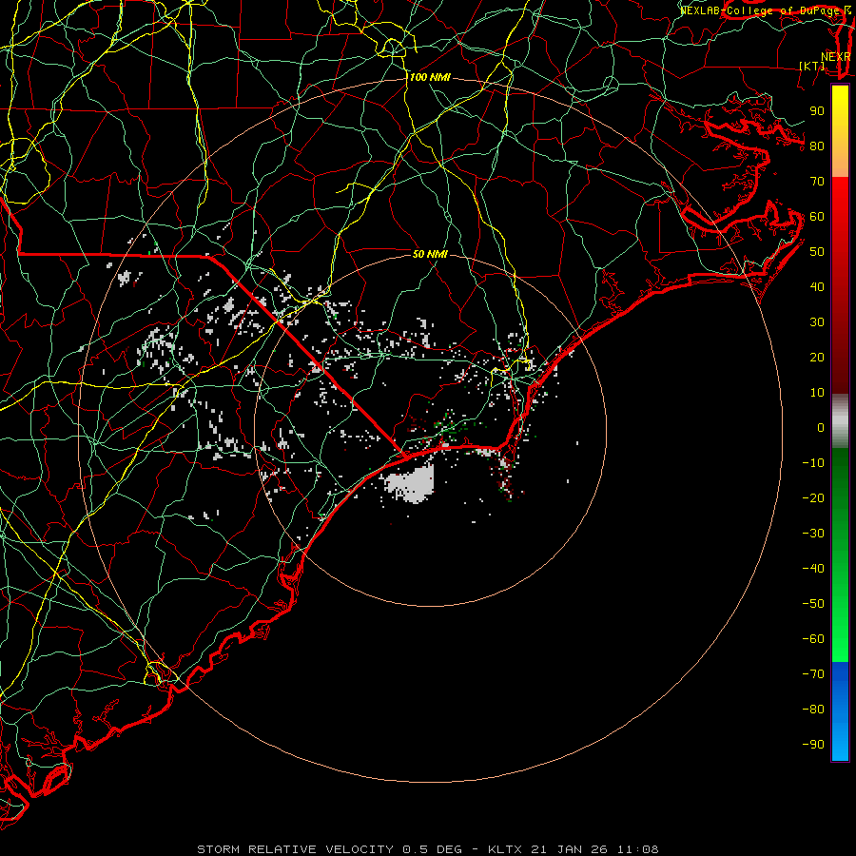Image resolution: width=856 pixels, height=856 pixels.
Task: Click the [KT] units label
Action: pos(812,66)
